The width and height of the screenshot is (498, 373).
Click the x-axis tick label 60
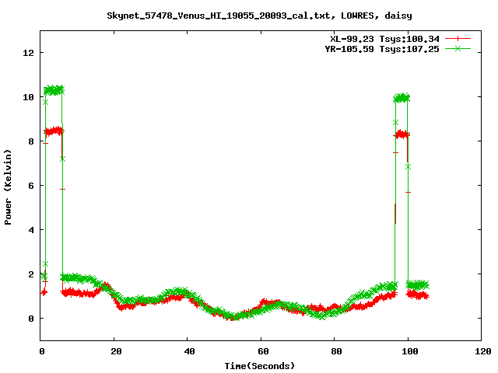click(x=263, y=351)
